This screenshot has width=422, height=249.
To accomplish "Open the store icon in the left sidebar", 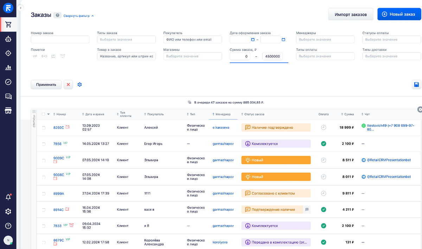I will [8, 110].
